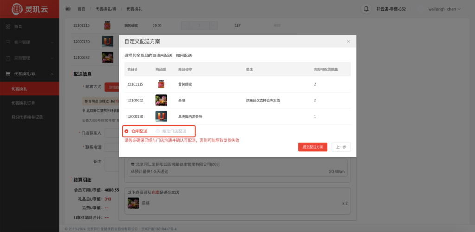The image size is (475, 232).
Task: Increase quantity for 黄芪蜂蜜 row
Action: (214, 25)
